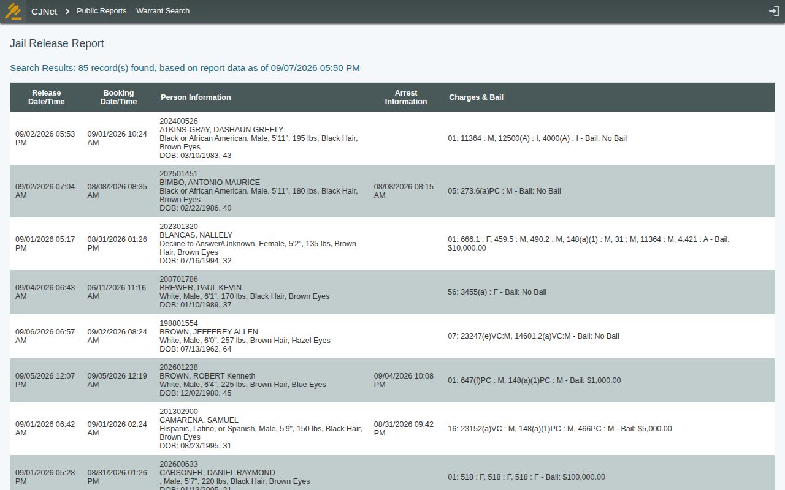Click release date 09/04/2026 06:43 AM
Viewport: 785px width, 490px height.
(x=45, y=292)
